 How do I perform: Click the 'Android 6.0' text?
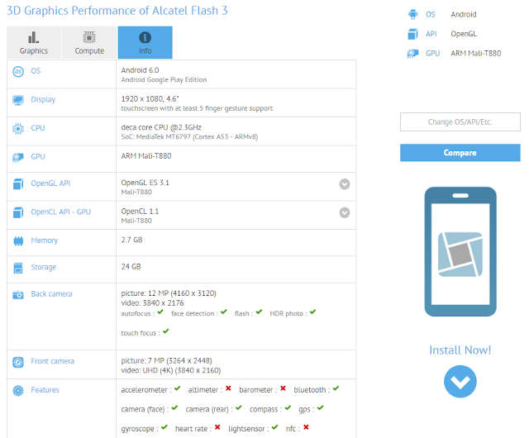tap(140, 70)
